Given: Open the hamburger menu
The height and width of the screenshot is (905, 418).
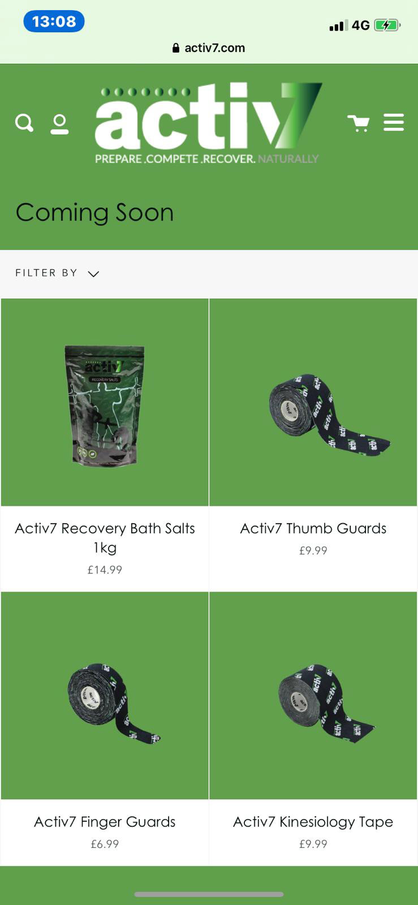Looking at the screenshot, I should pos(394,122).
